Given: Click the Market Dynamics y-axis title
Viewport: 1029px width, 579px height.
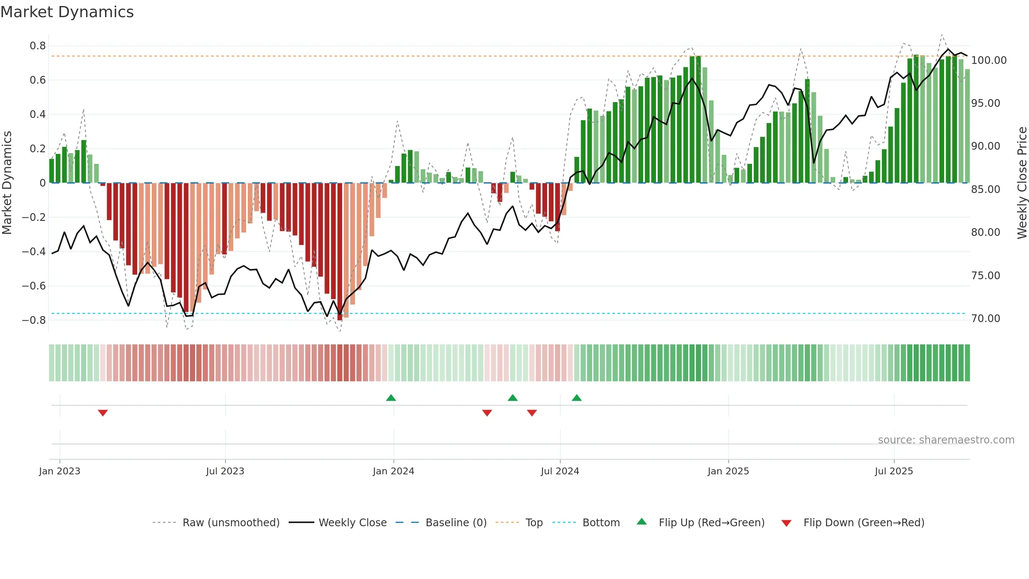Looking at the screenshot, I should point(7,183).
